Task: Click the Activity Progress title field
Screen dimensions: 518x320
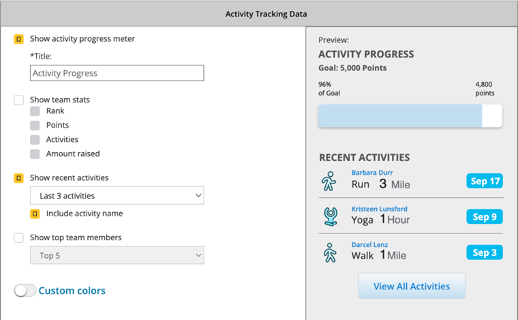Action: coord(117,73)
